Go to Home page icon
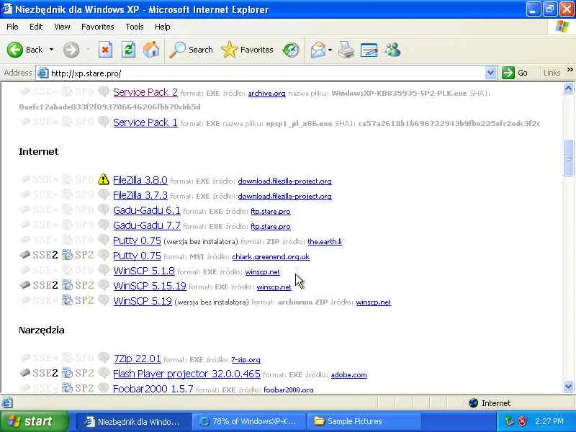This screenshot has height=432, width=576. pos(151,50)
